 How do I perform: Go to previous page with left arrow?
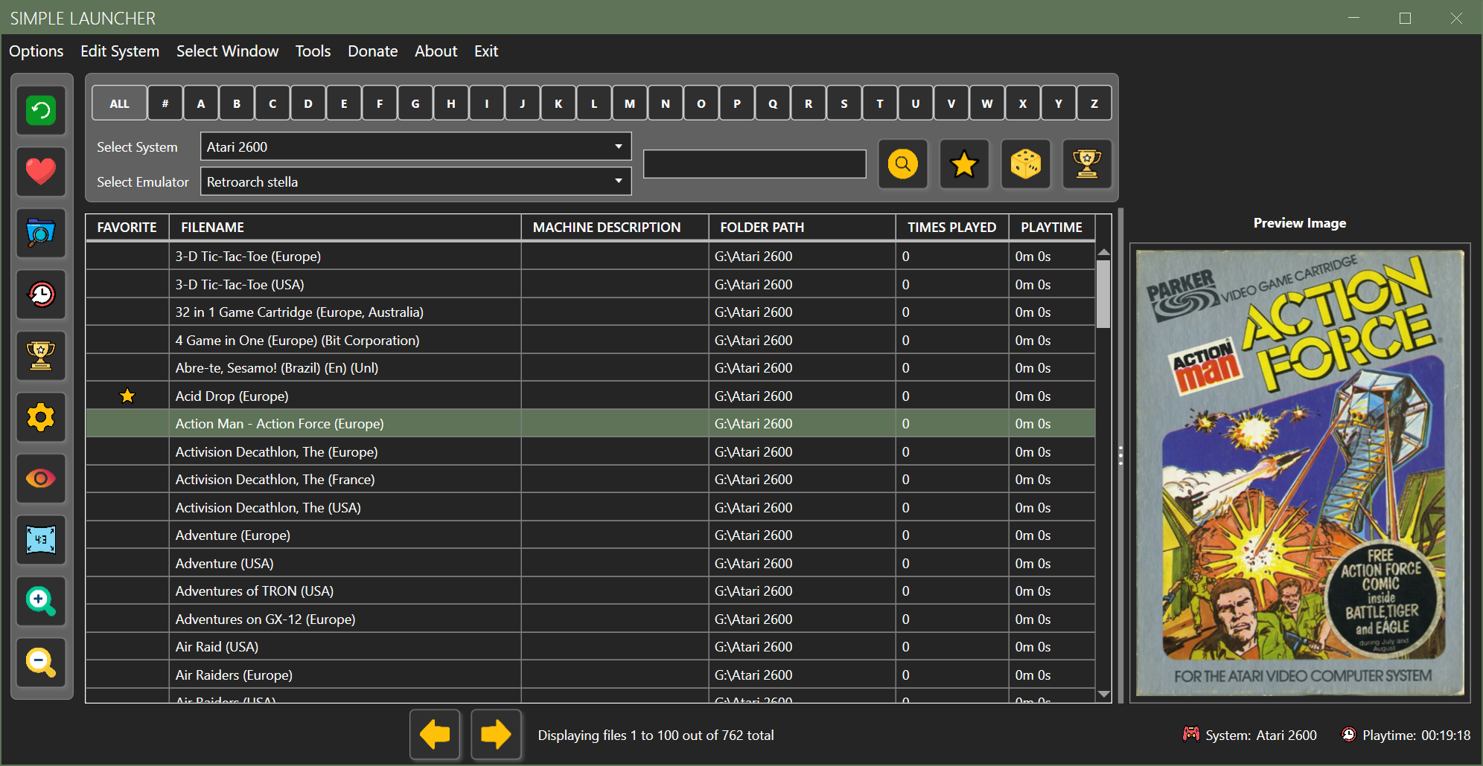click(435, 735)
